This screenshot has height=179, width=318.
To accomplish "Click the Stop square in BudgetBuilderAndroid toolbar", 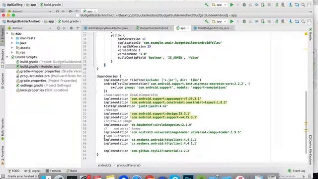I will pyautogui.click(x=269, y=21).
